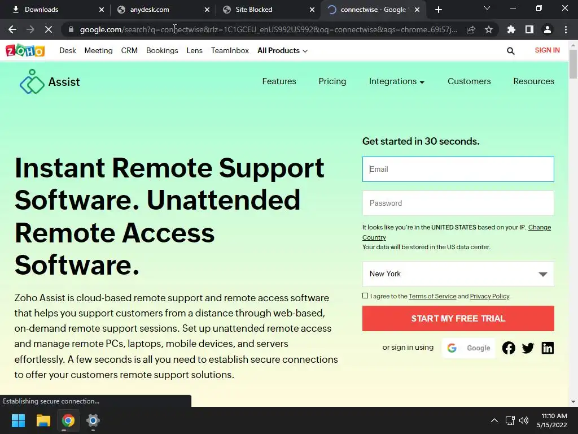Open the Windows Start menu

click(x=18, y=420)
